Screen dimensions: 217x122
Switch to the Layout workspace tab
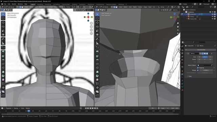point(33,4)
